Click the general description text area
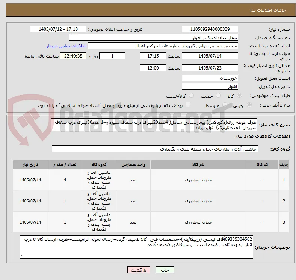This screenshot has height=280, width=296. point(154,125)
